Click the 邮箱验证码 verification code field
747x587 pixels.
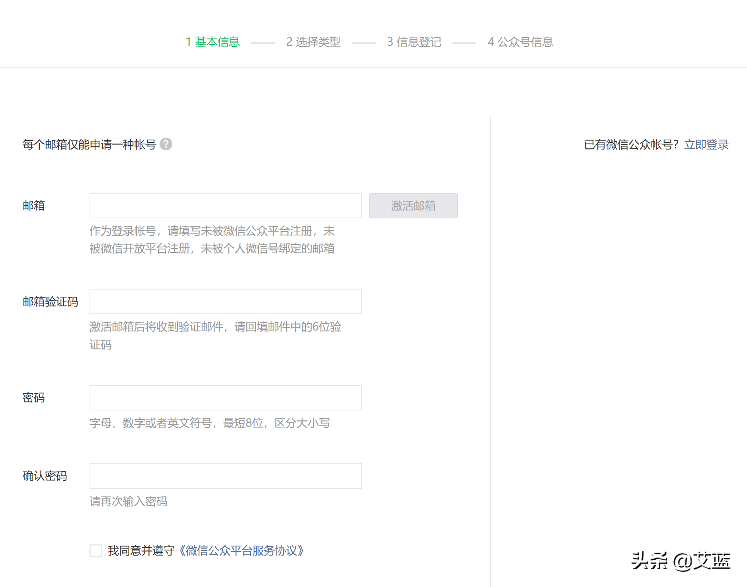point(225,301)
